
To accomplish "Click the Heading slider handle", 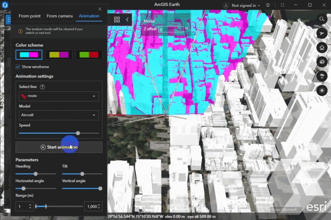I will click(36, 174).
